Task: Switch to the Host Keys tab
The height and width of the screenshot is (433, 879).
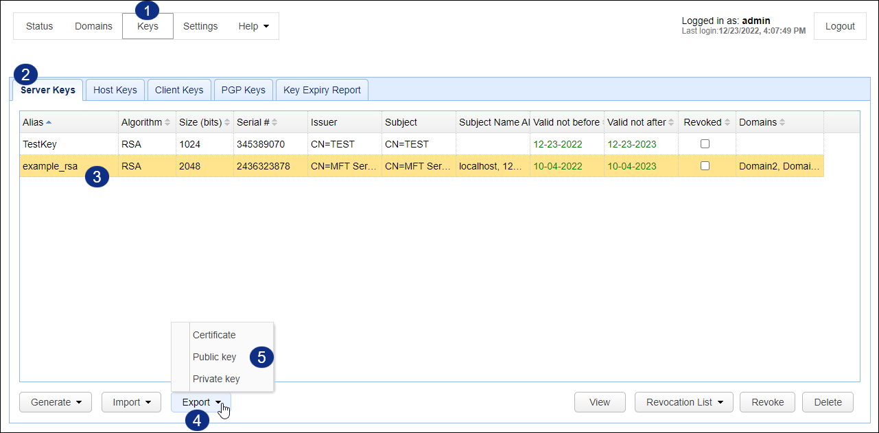Action: [x=115, y=89]
